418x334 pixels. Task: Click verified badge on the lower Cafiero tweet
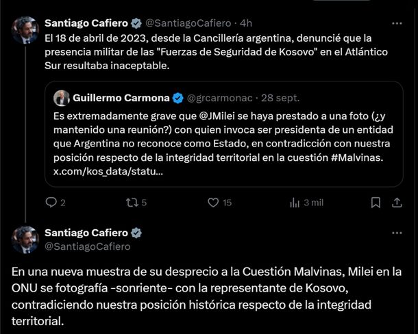pos(135,233)
